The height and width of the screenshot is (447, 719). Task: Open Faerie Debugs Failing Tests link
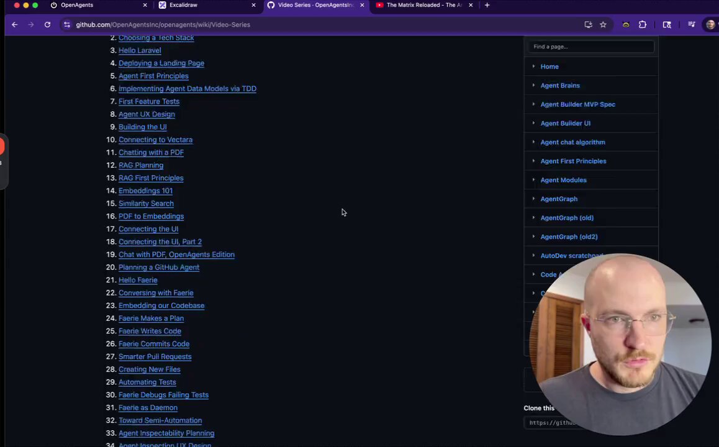[x=164, y=395]
